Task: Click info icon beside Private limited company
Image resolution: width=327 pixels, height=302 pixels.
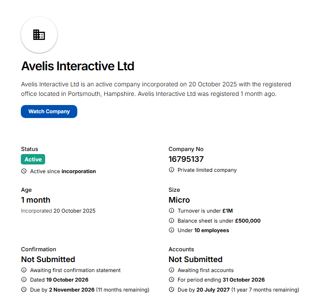Action: click(x=172, y=170)
